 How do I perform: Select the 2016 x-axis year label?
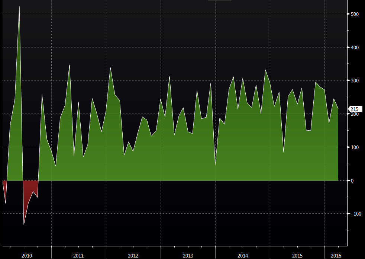point(336,256)
